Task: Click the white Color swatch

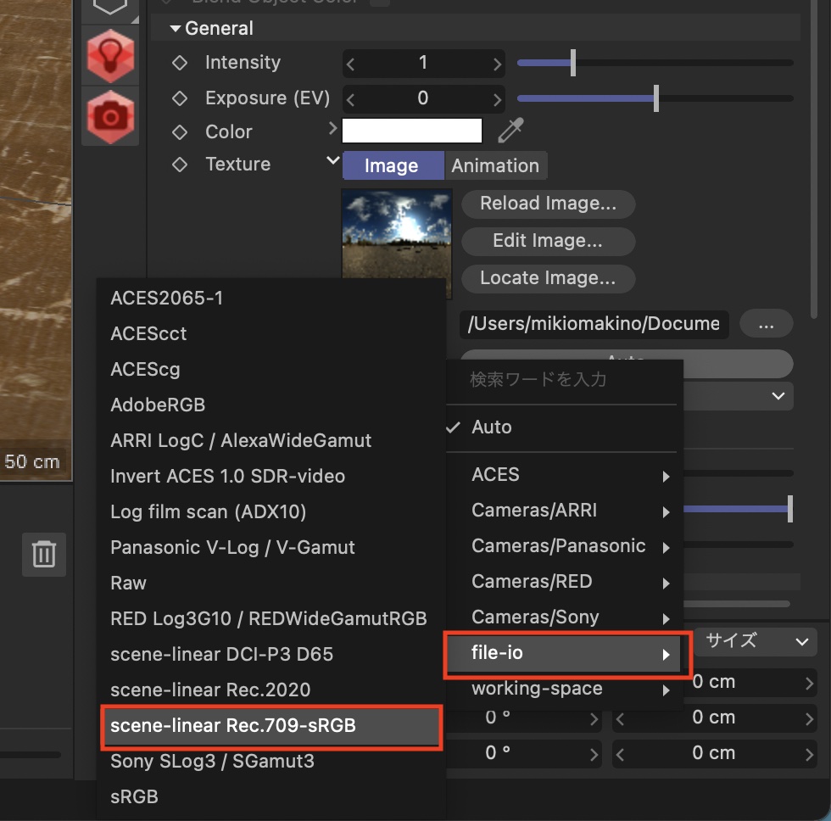Action: click(412, 131)
